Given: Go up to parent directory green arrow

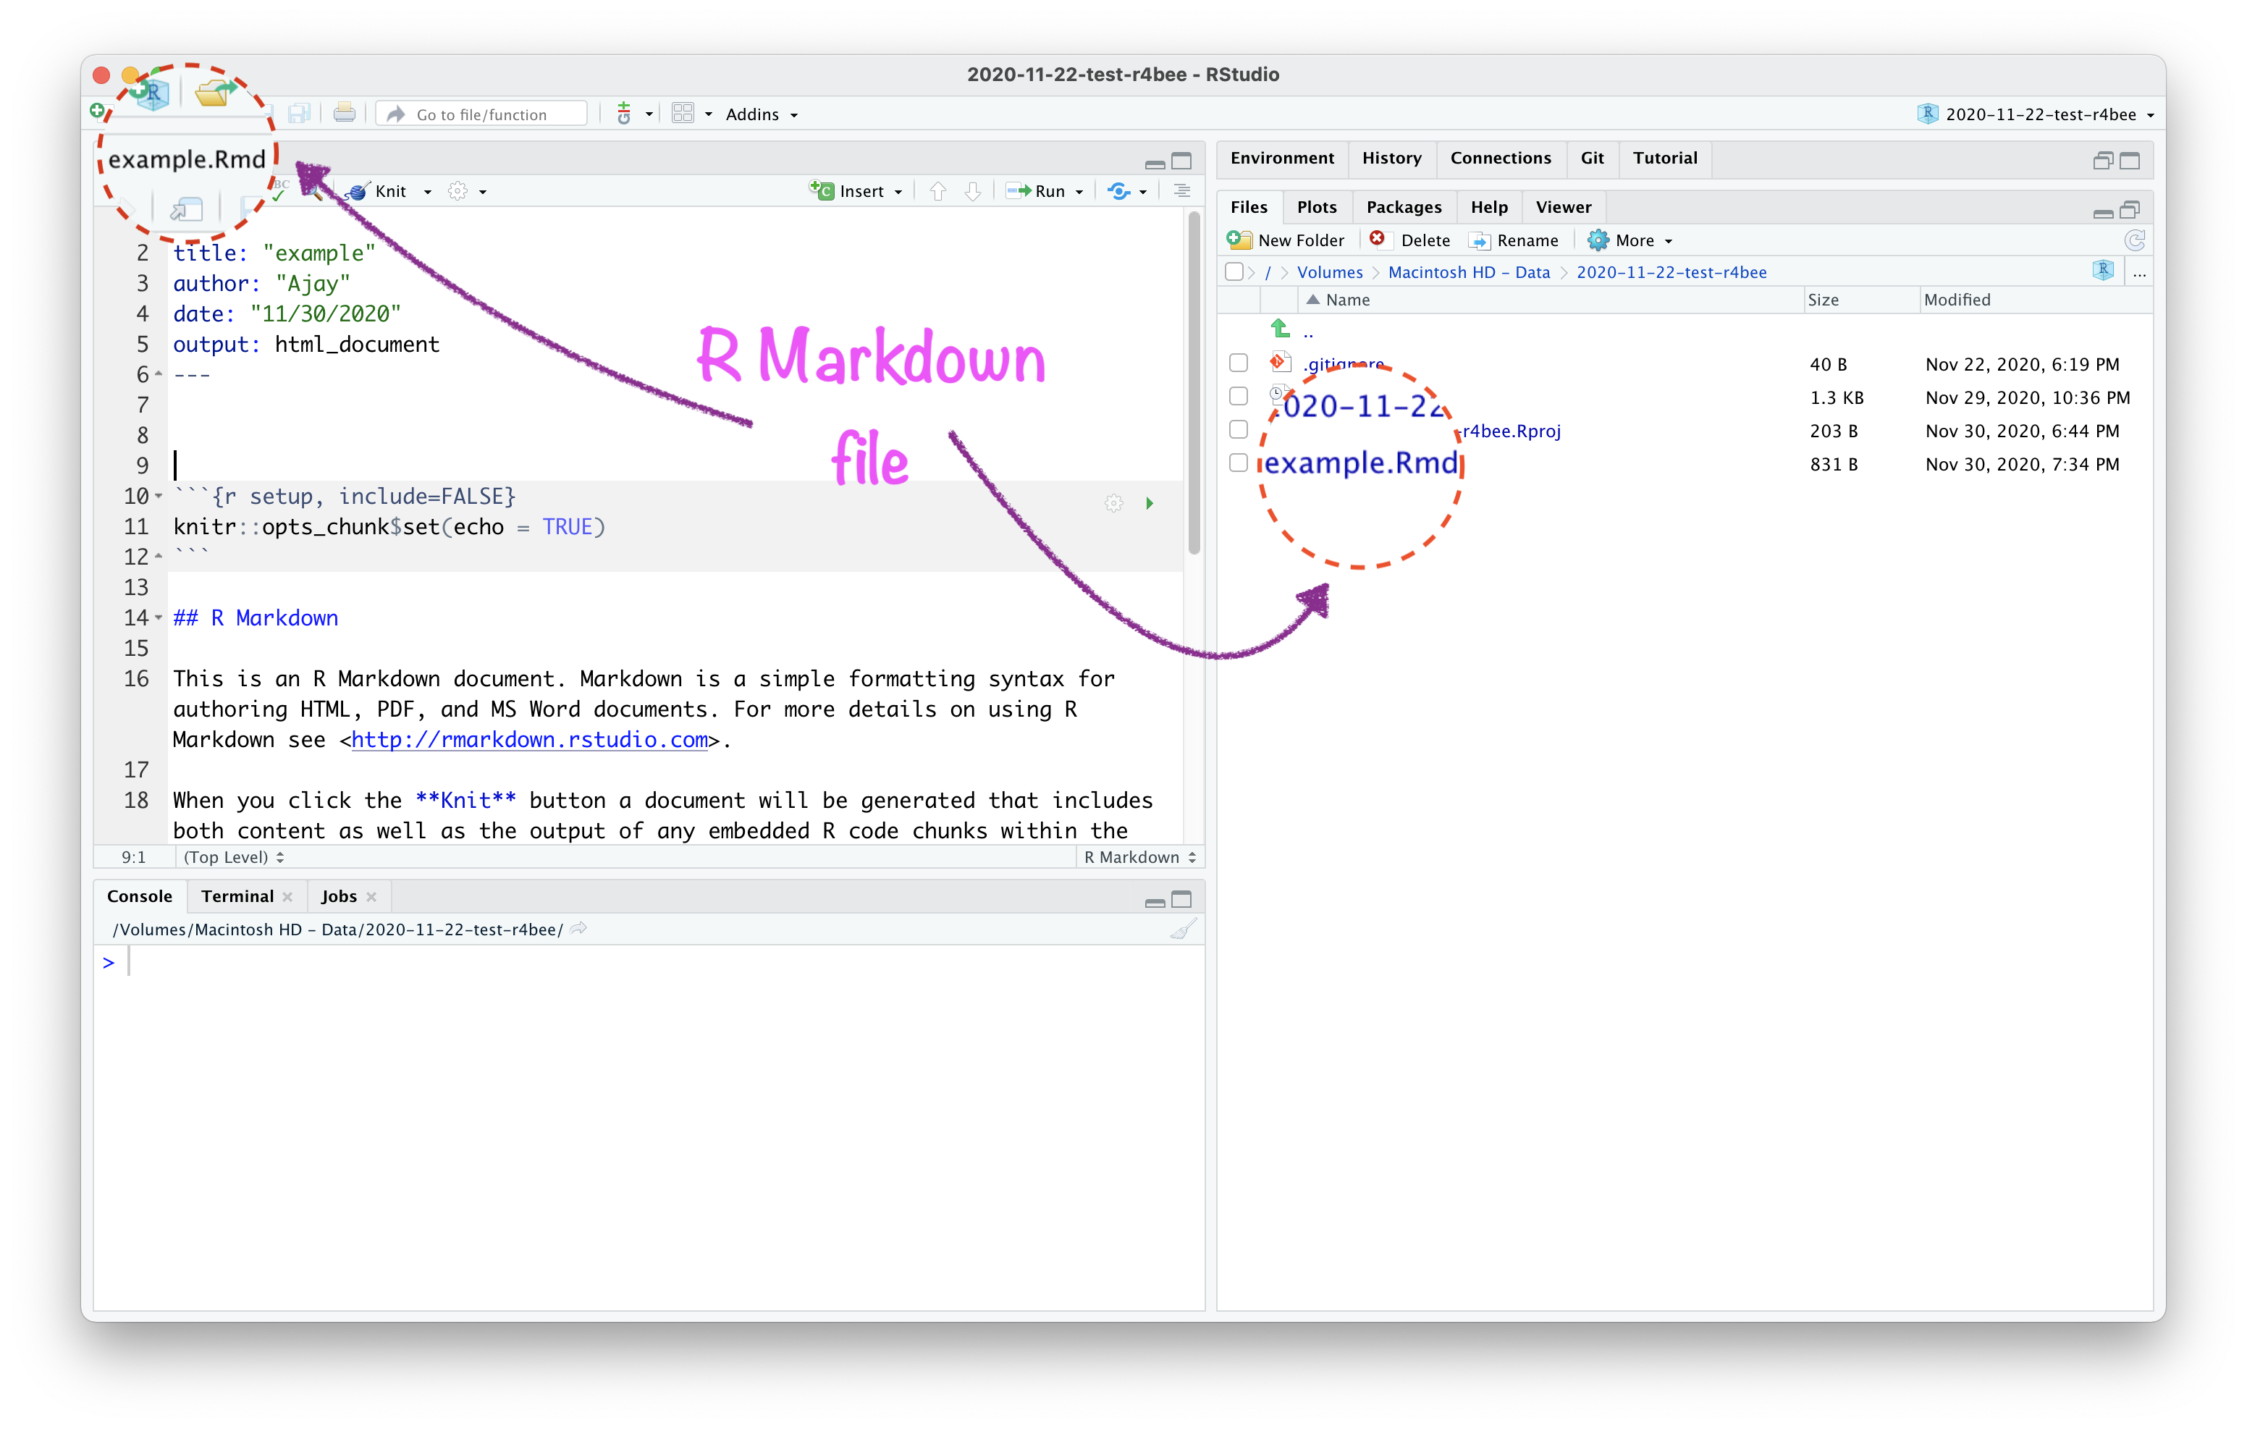Looking at the screenshot, I should 1281,329.
